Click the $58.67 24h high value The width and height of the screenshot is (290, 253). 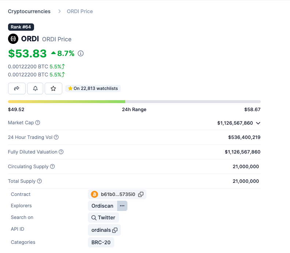tap(252, 110)
